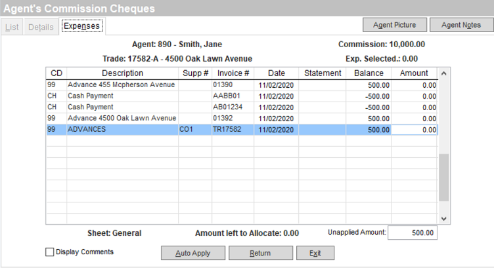This screenshot has height=268, width=494.
Task: Enable the Display Comments checkbox
Action: click(x=50, y=252)
